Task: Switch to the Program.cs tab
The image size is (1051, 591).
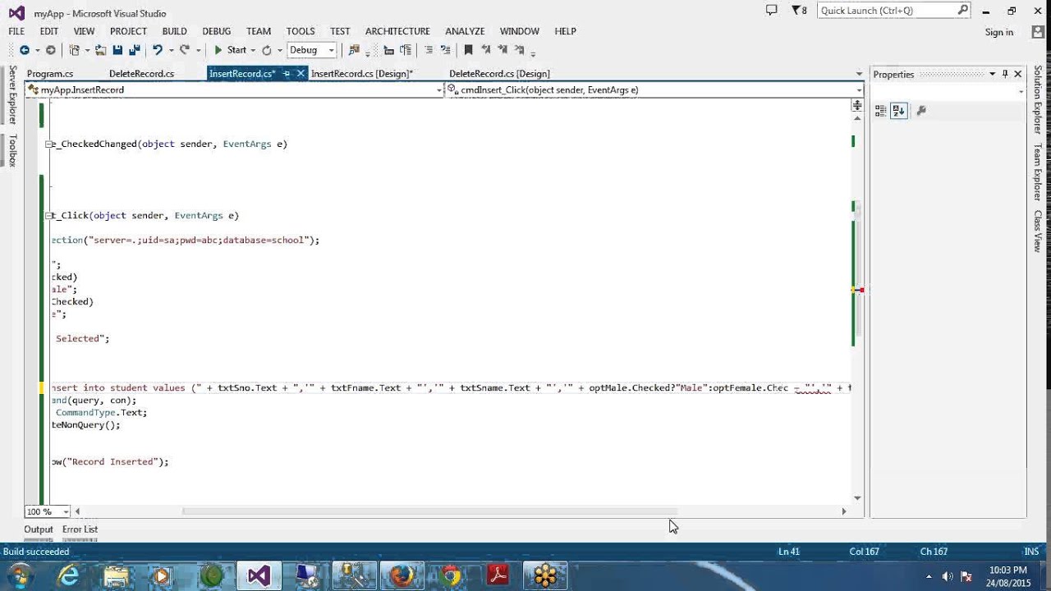Action: click(x=50, y=74)
